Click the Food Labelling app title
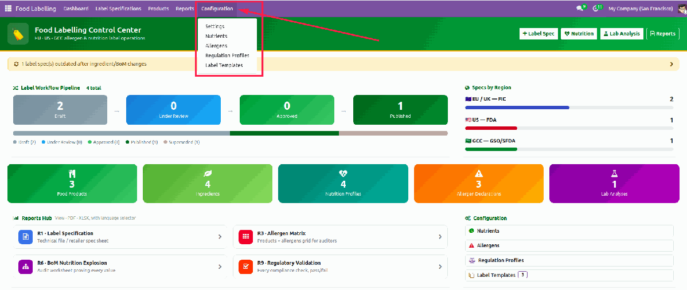Image resolution: width=687 pixels, height=290 pixels. (x=36, y=9)
